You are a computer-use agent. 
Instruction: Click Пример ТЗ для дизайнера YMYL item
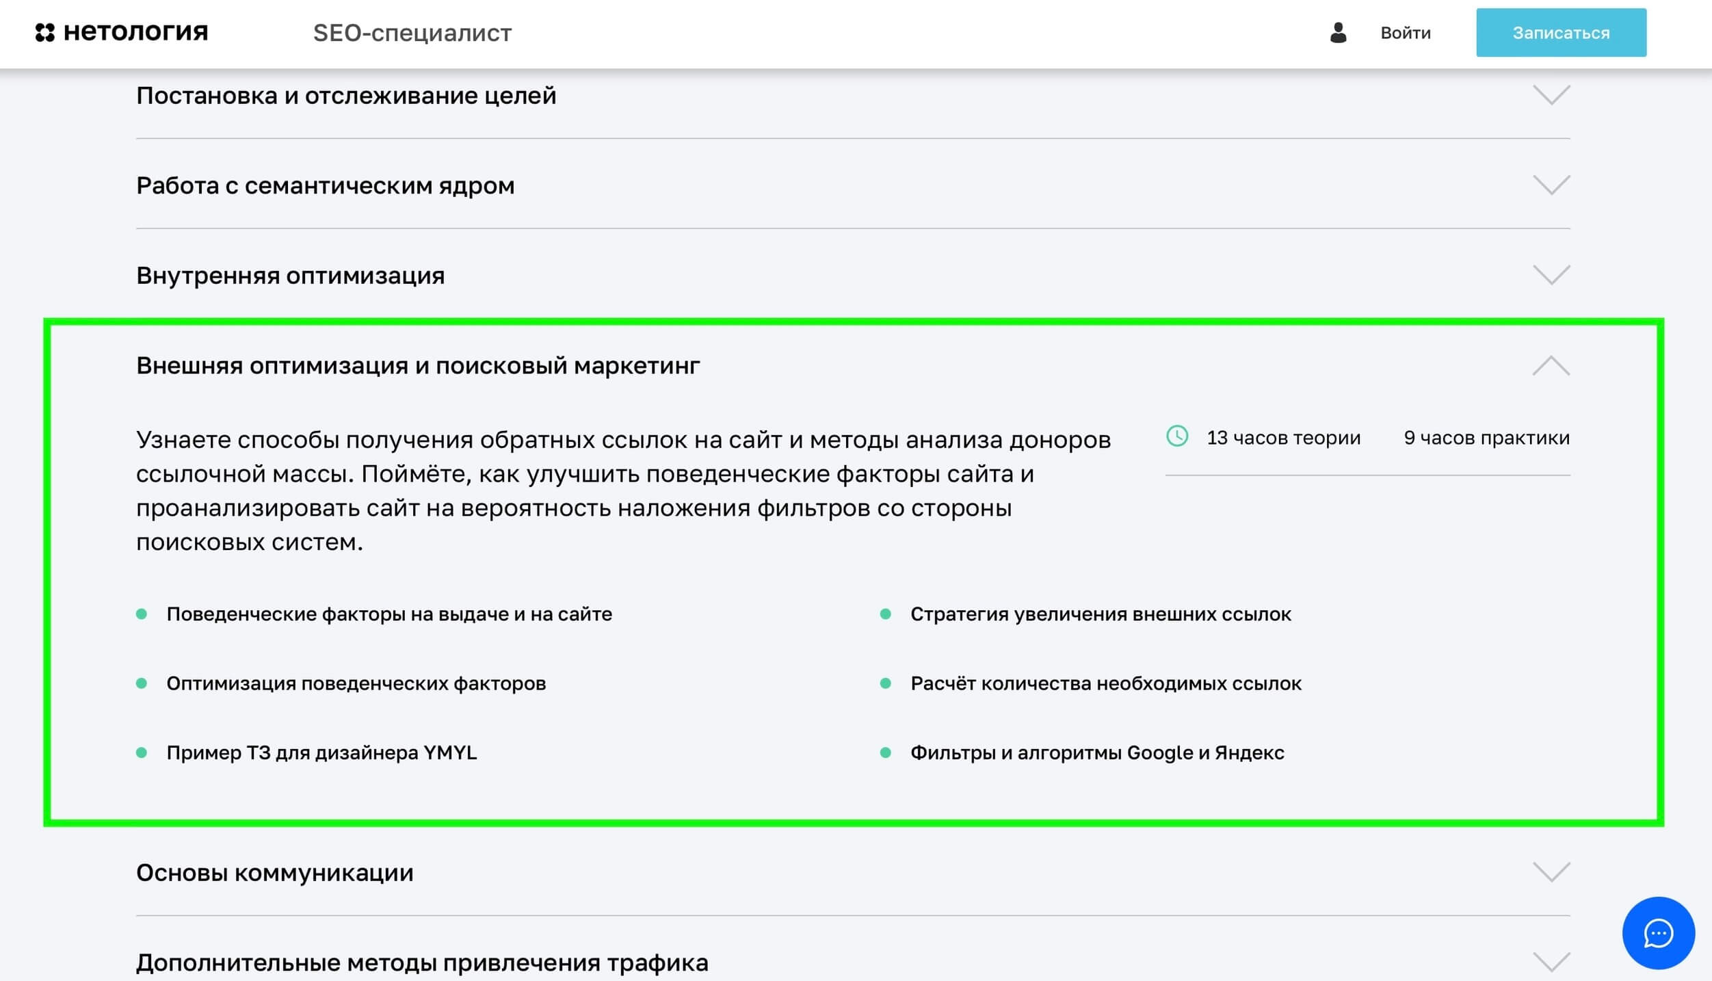point(321,753)
